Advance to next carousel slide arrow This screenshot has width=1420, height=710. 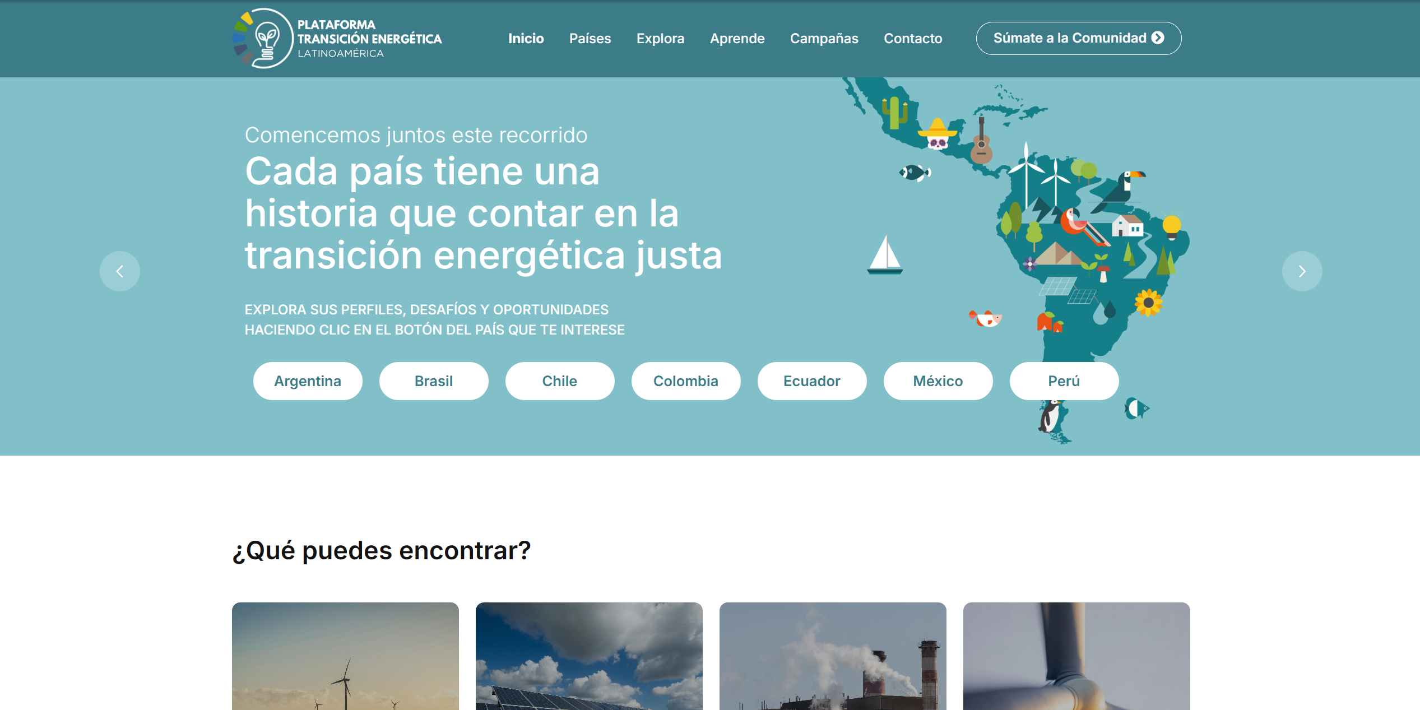click(1302, 271)
